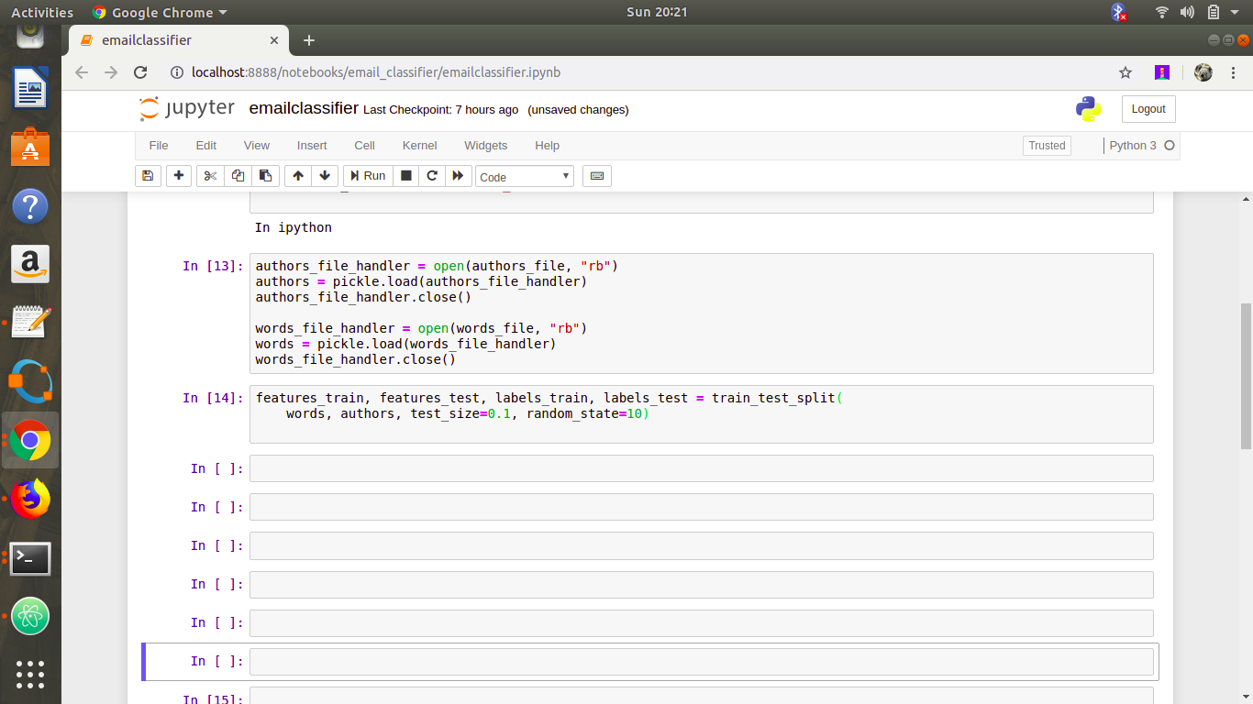Open the Kernel menu

(419, 146)
